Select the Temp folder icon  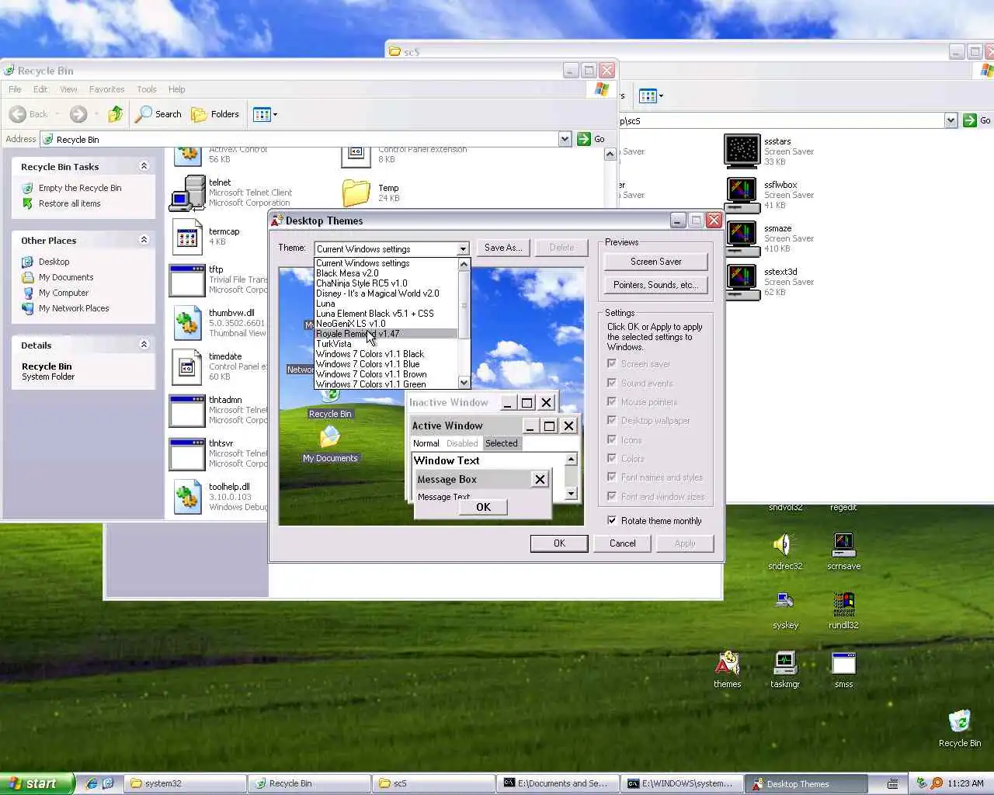(356, 193)
